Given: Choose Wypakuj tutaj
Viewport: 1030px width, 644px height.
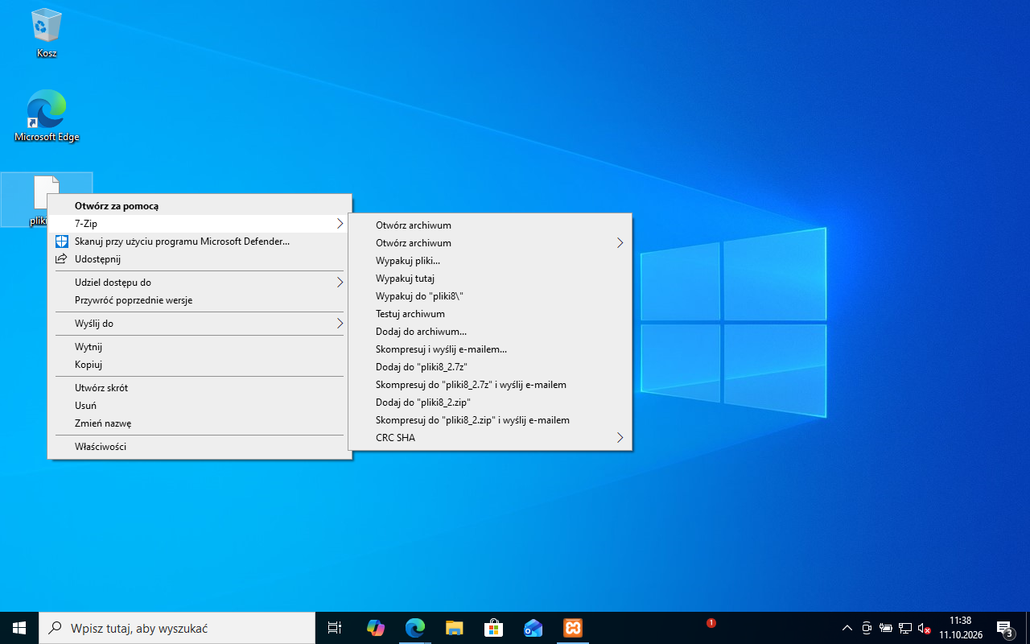Looking at the screenshot, I should coord(490,279).
